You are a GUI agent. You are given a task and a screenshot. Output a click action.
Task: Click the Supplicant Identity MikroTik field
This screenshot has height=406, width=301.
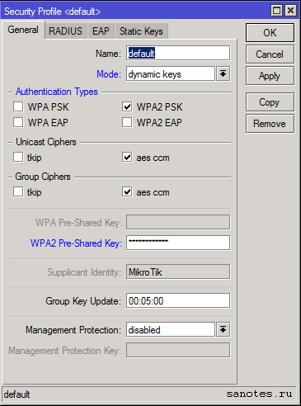[178, 271]
